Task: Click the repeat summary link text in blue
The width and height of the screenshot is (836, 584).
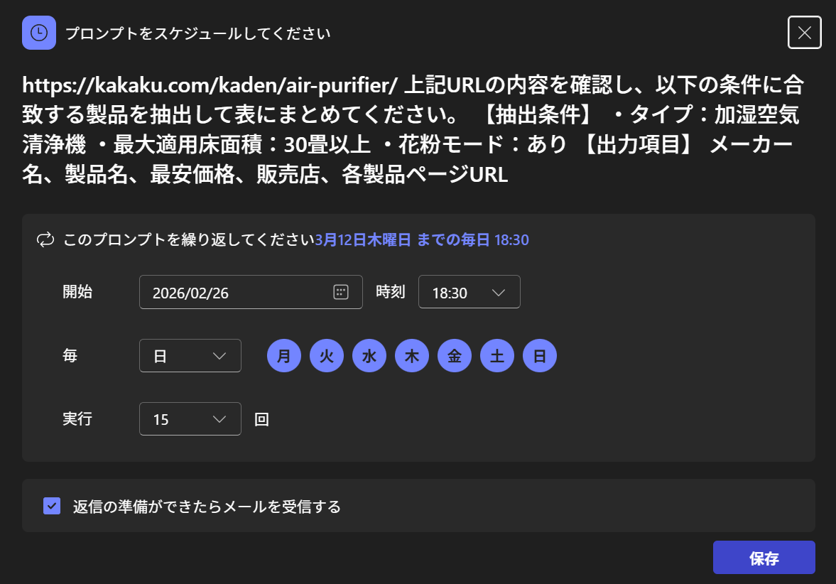Action: click(x=422, y=240)
